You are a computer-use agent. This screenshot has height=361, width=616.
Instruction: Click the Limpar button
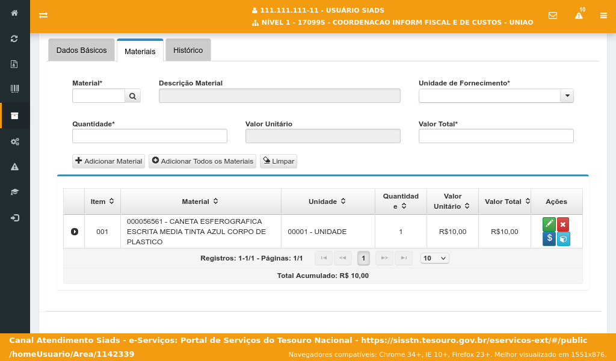[x=278, y=161]
